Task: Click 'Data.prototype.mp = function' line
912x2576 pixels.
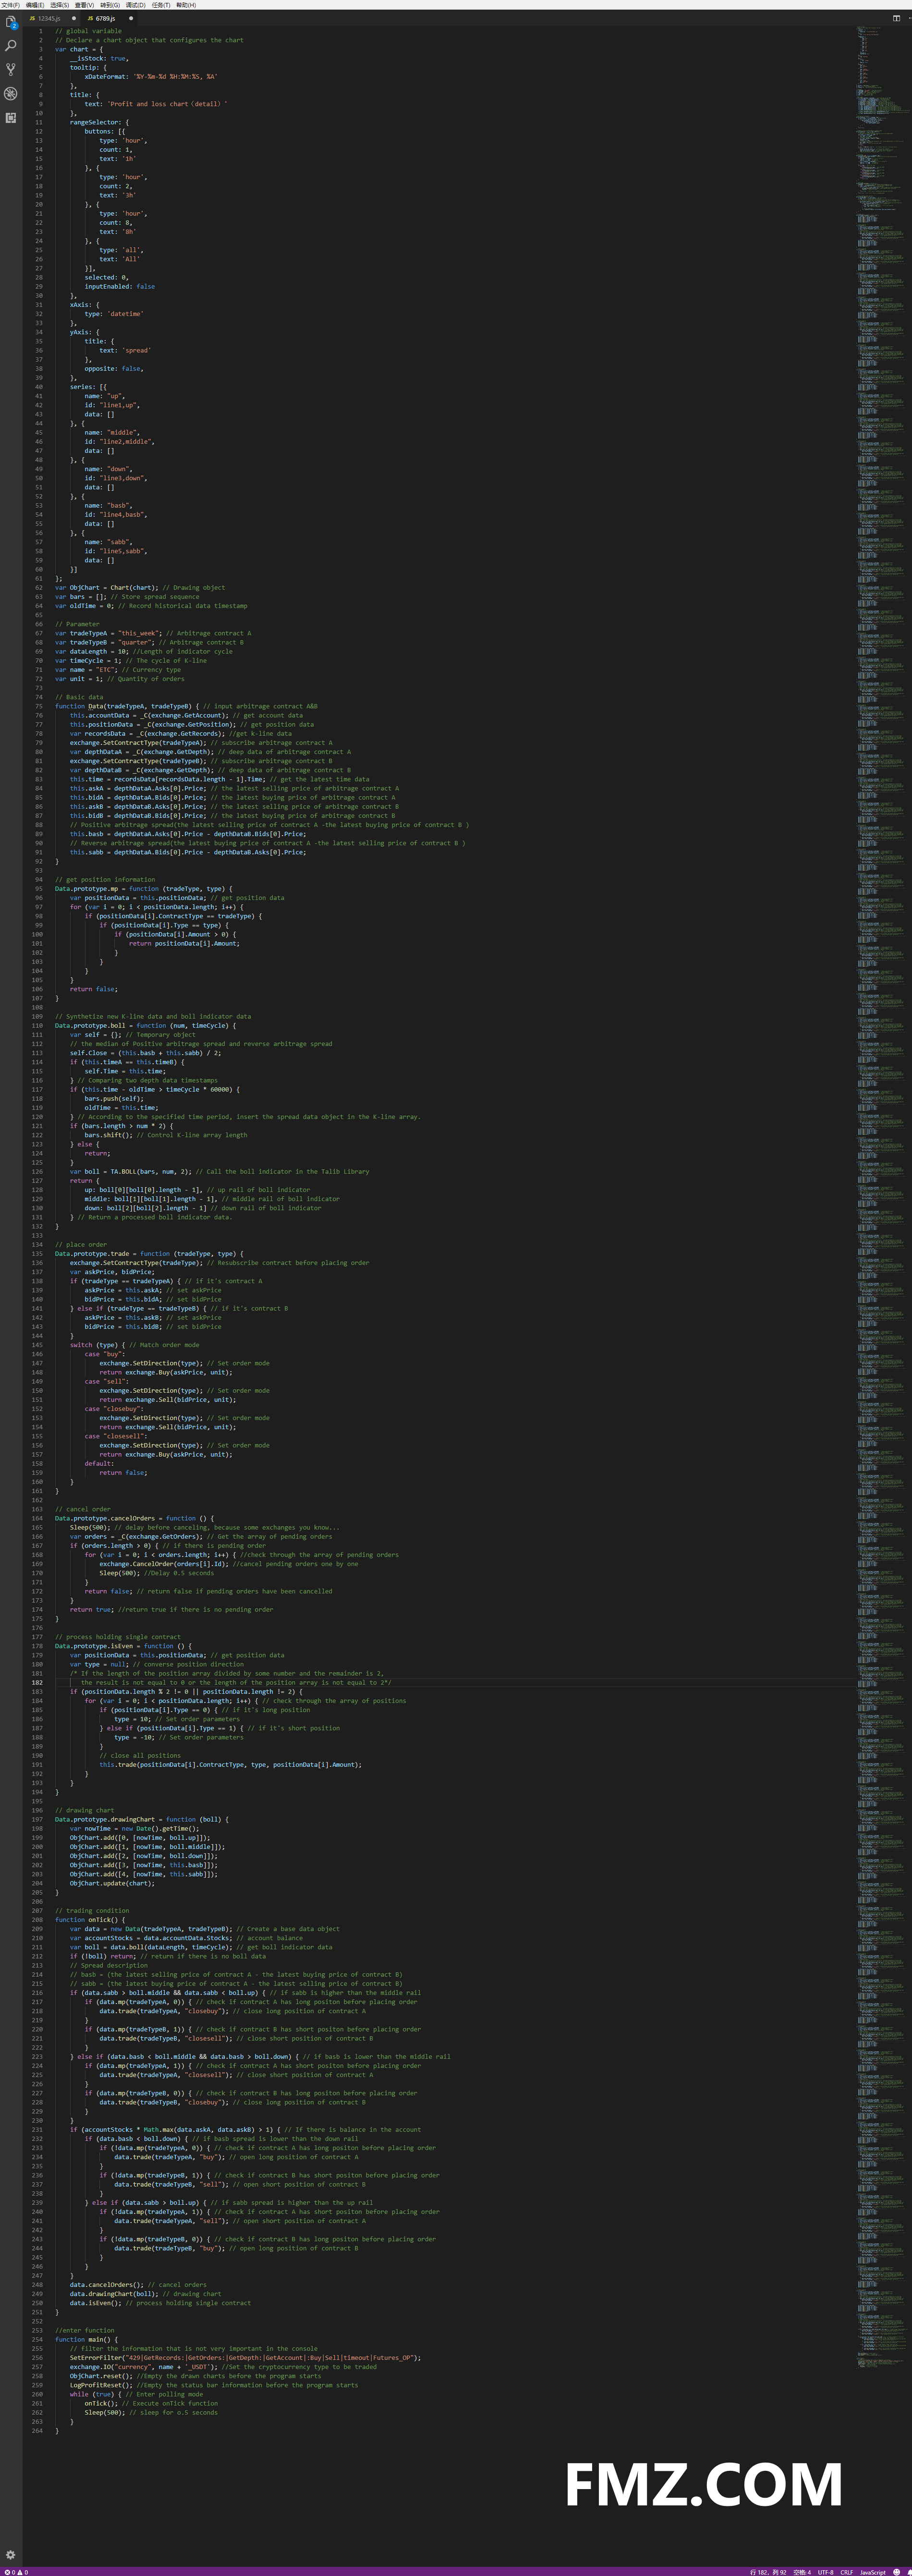Action: (x=144, y=888)
